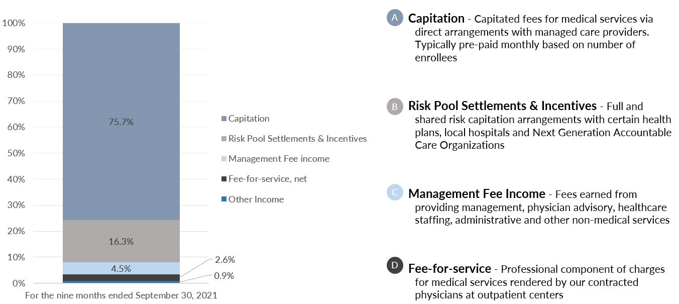Click the 0.9% callout label
Viewport: 679px width, 304px height.
[x=224, y=276]
